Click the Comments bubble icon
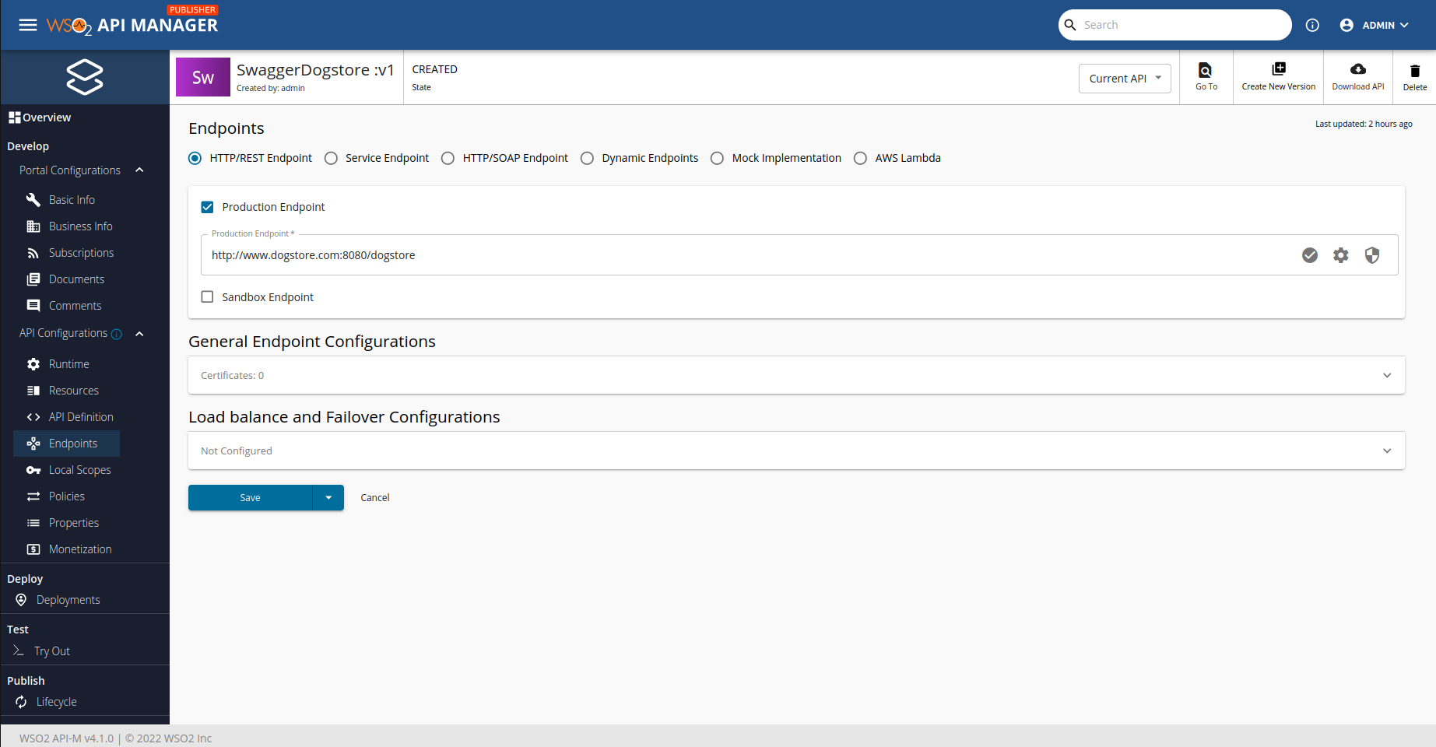Image resolution: width=1436 pixels, height=747 pixels. [33, 306]
